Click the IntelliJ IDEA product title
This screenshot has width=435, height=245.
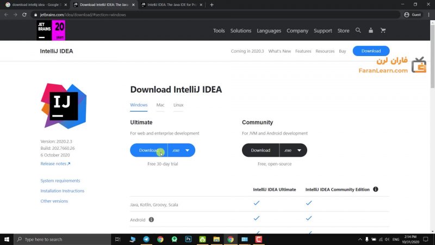pos(57,51)
